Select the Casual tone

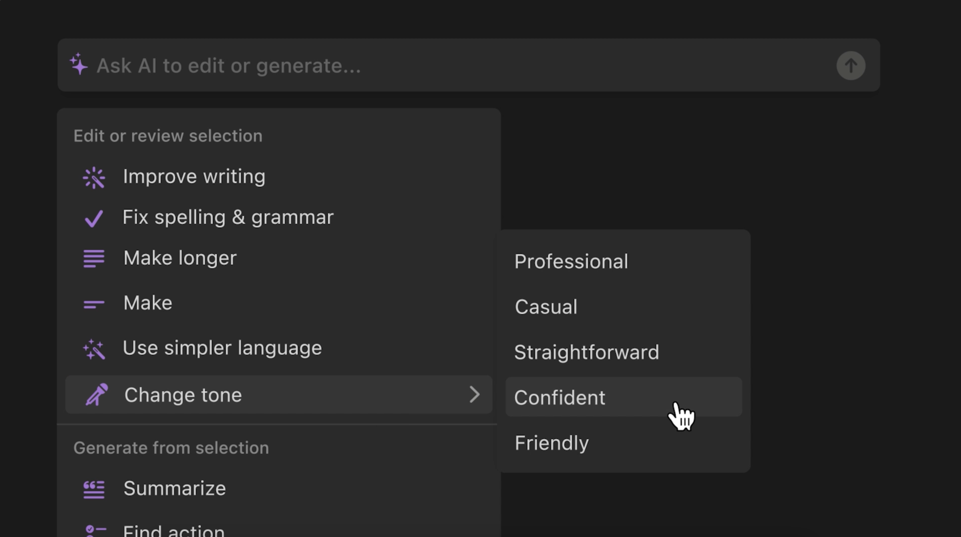click(545, 307)
